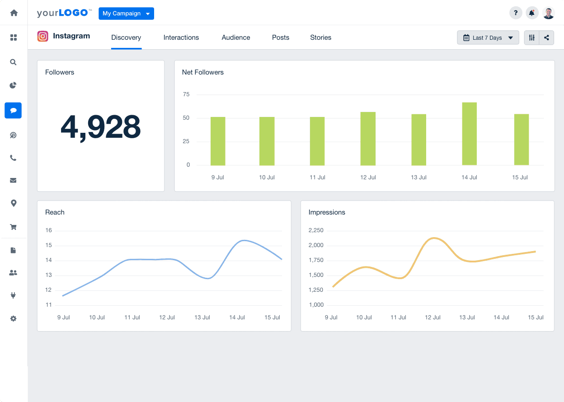564x402 pixels.
Task: Toggle notifications via the bell icon
Action: coord(532,13)
